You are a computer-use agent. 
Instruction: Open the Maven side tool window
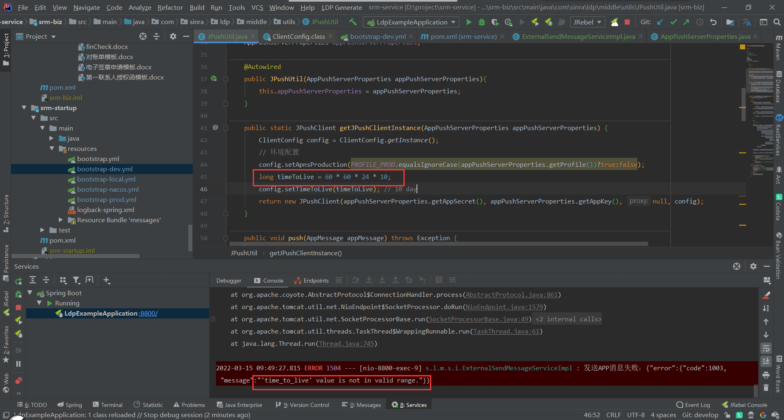(x=779, y=47)
